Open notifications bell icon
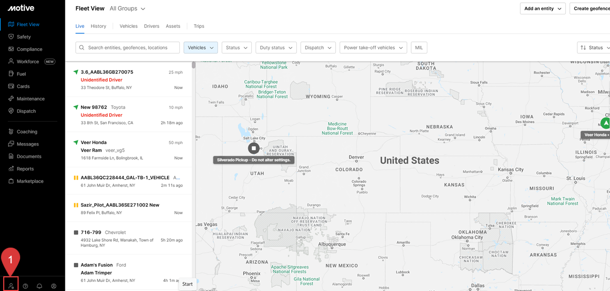 40,286
